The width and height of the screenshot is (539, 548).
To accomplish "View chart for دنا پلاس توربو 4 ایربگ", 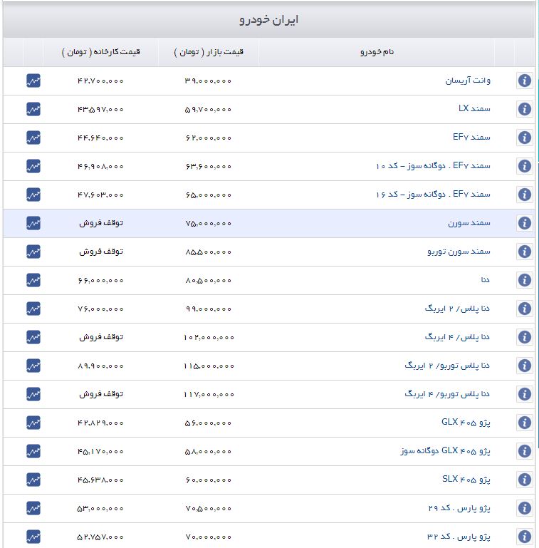I will tap(33, 394).
